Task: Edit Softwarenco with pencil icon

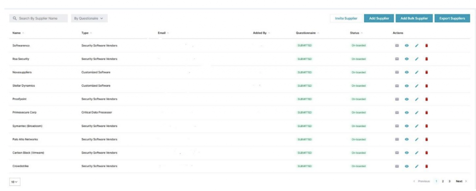Action: [417, 45]
